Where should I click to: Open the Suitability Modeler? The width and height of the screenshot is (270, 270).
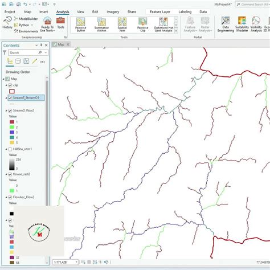pyautogui.click(x=242, y=24)
